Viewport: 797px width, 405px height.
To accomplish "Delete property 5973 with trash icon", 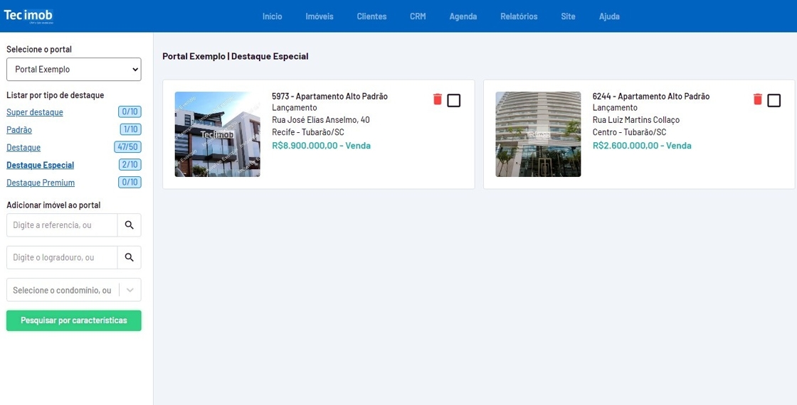I will (438, 99).
